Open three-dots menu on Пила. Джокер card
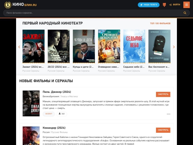The height and width of the screenshot is (145, 193). click(x=169, y=114)
